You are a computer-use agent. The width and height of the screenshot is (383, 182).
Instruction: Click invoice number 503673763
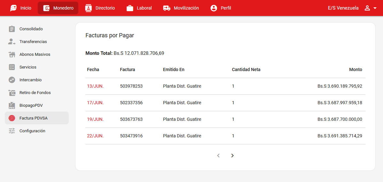131,120
